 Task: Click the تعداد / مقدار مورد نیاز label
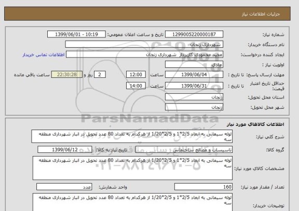click(x=262, y=187)
